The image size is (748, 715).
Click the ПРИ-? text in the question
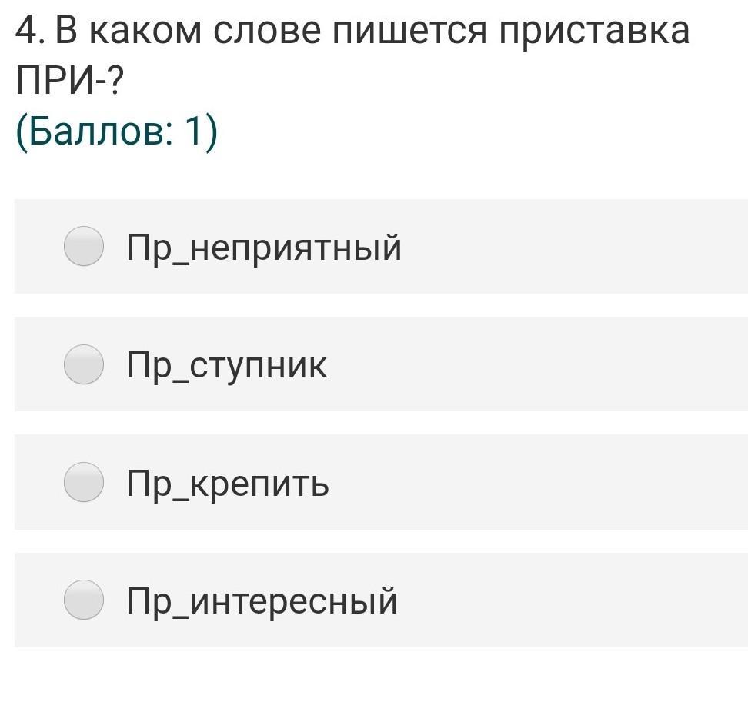tap(69, 81)
